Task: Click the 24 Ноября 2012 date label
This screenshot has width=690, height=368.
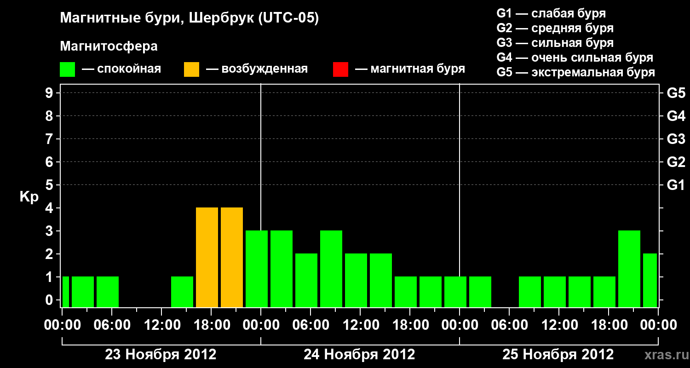Action: [360, 355]
